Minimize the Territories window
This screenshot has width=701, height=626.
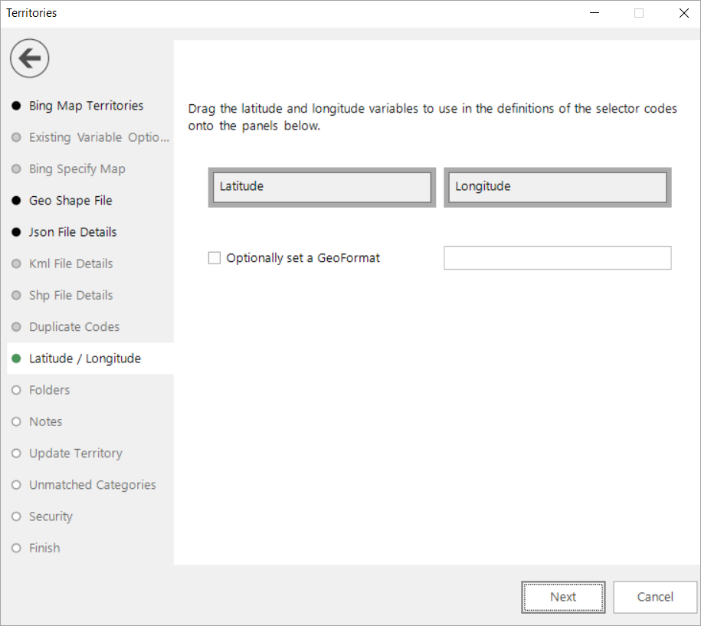point(595,13)
